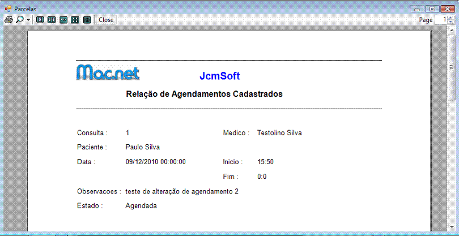
Task: Decrease page number with down stepper
Action: pos(450,22)
